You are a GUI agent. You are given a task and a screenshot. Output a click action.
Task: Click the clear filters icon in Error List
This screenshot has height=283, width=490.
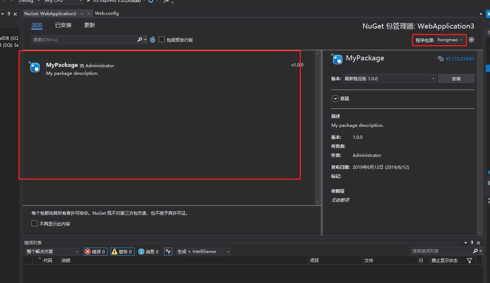pyautogui.click(x=168, y=252)
